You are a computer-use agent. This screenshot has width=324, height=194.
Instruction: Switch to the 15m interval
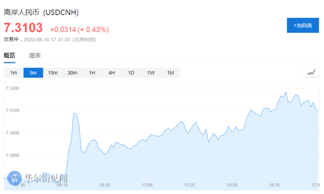click(x=53, y=73)
